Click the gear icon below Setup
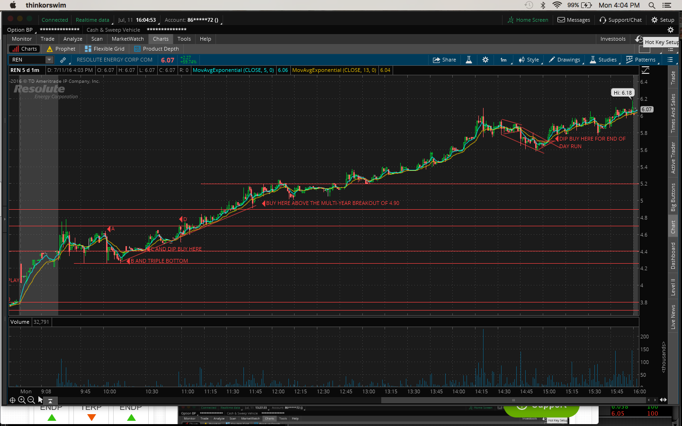The width and height of the screenshot is (682, 426). tap(670, 30)
